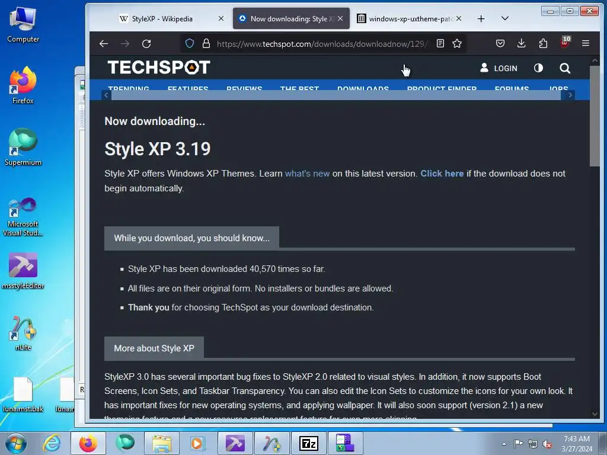Toggle TechSpot dark/light theme
Viewport: 607px width, 455px height.
[538, 68]
